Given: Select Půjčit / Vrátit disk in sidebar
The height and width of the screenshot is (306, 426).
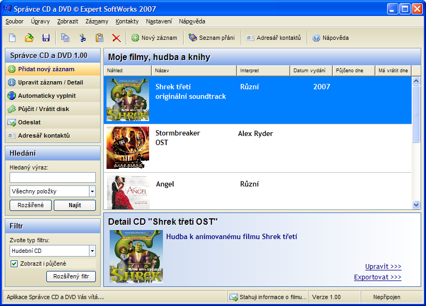Looking at the screenshot, I should point(53,109).
